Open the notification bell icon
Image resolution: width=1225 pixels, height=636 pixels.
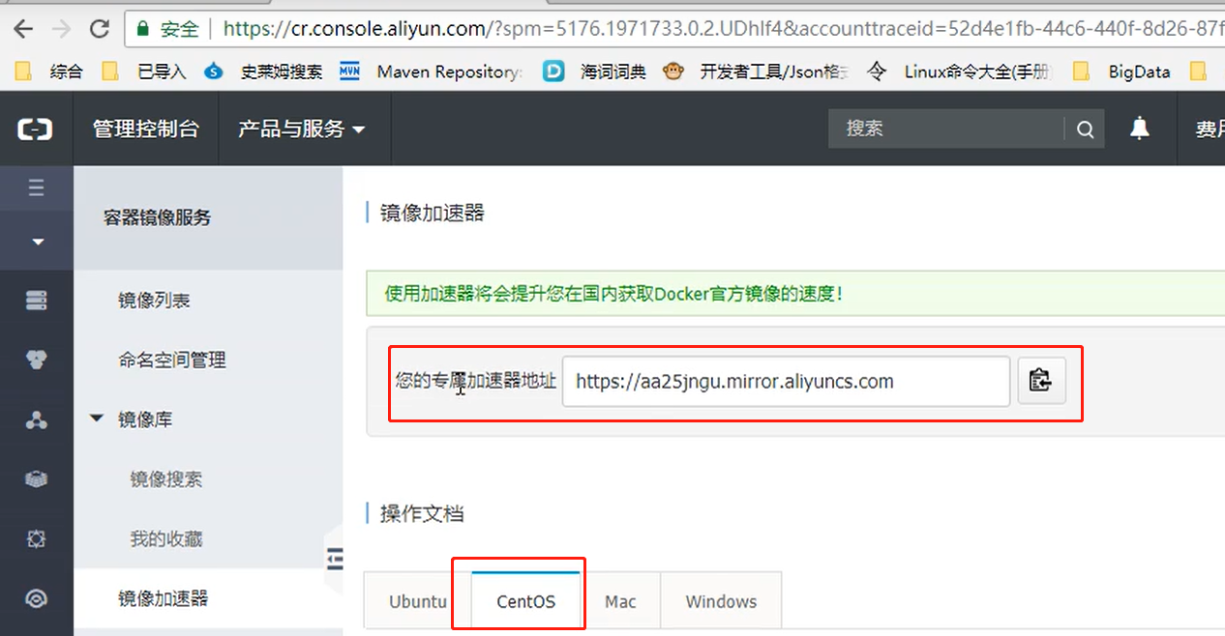(1140, 128)
